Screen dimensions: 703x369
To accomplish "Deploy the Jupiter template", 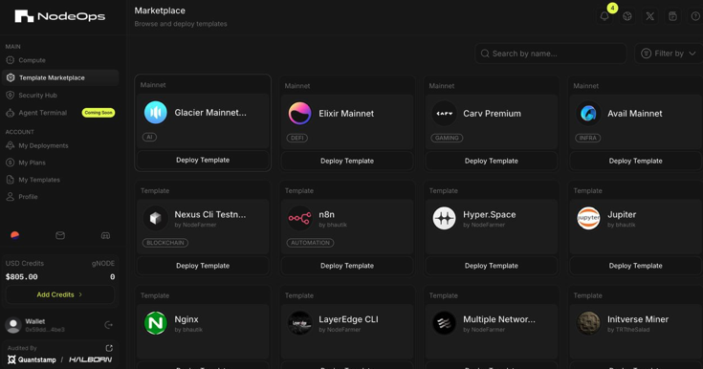I will coord(635,266).
